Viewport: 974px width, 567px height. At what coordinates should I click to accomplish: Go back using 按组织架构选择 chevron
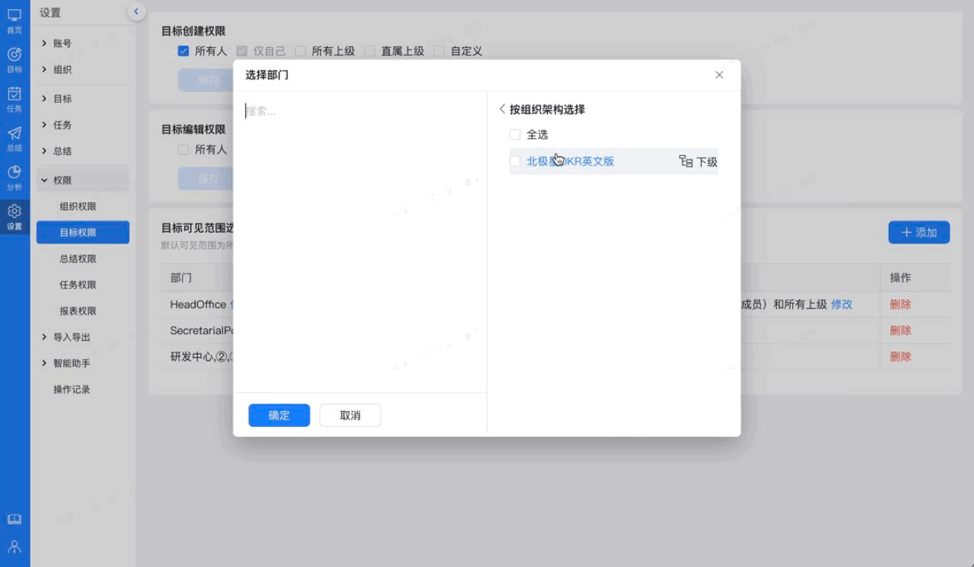(501, 110)
